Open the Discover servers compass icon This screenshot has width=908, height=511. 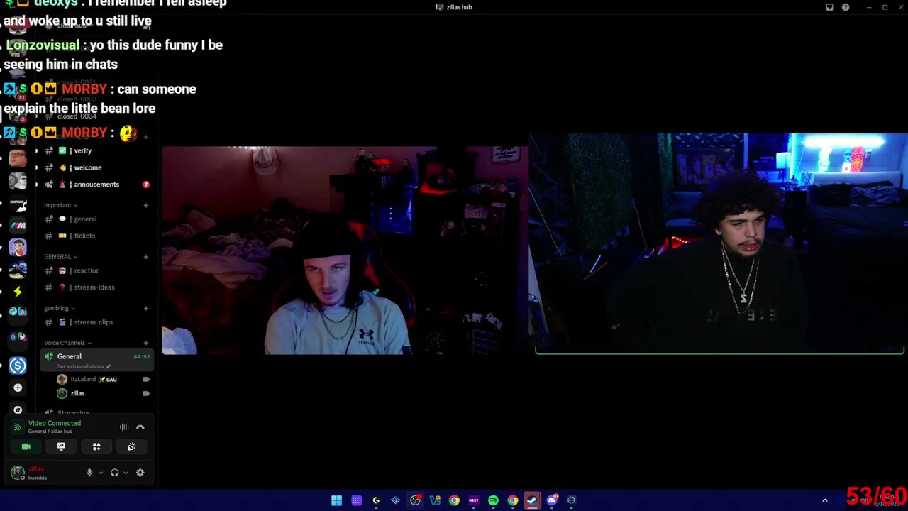[18, 410]
